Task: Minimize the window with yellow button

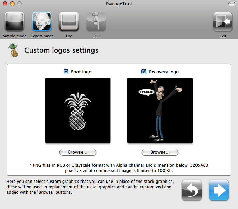Action: tap(12, 4)
